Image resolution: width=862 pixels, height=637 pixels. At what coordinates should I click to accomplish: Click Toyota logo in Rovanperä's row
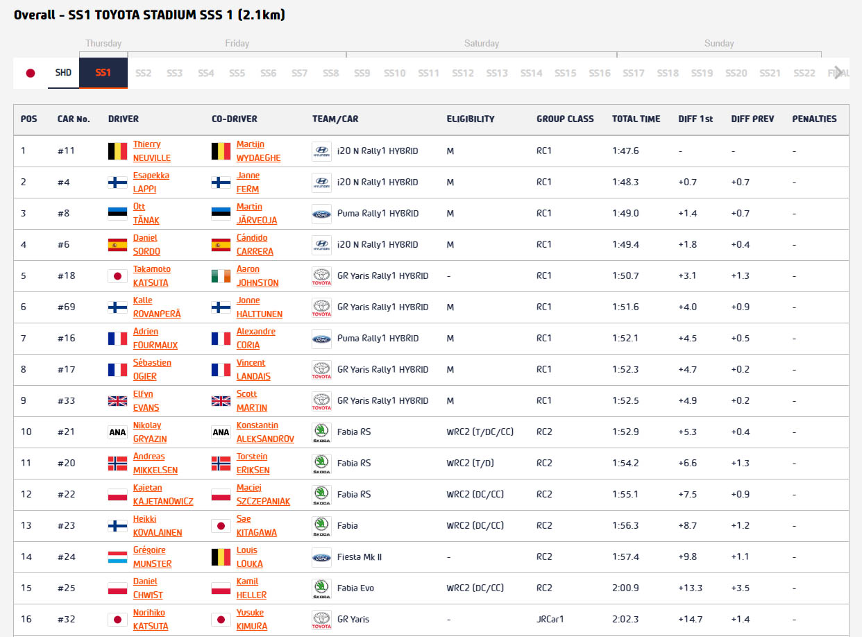321,307
